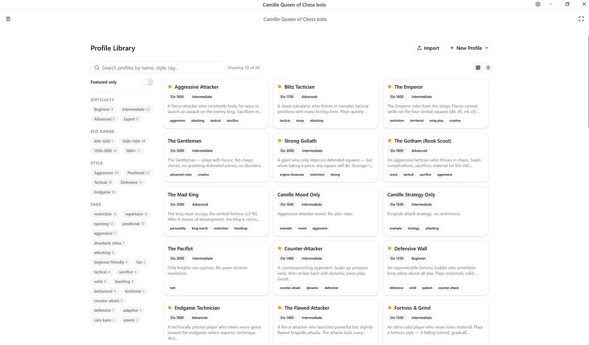The image size is (589, 345).
Task: Switch to list view layout
Action: click(488, 68)
